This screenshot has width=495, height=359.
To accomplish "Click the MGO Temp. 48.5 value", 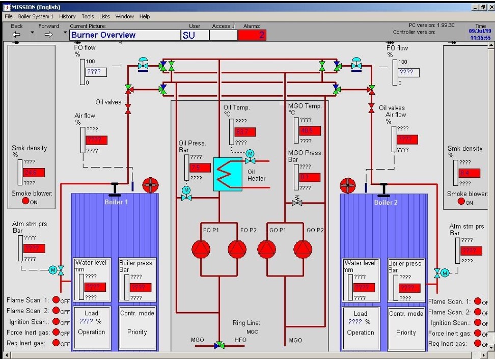I will pyautogui.click(x=310, y=130).
